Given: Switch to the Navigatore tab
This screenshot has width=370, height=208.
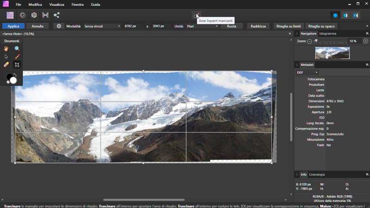Looking at the screenshot, I should (x=308, y=33).
